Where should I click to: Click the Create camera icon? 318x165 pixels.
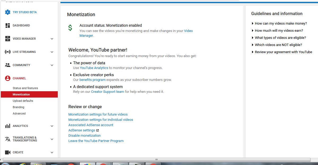(8, 152)
